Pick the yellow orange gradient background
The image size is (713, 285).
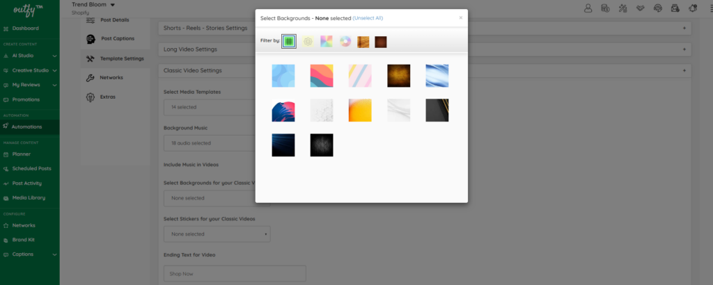pos(360,111)
